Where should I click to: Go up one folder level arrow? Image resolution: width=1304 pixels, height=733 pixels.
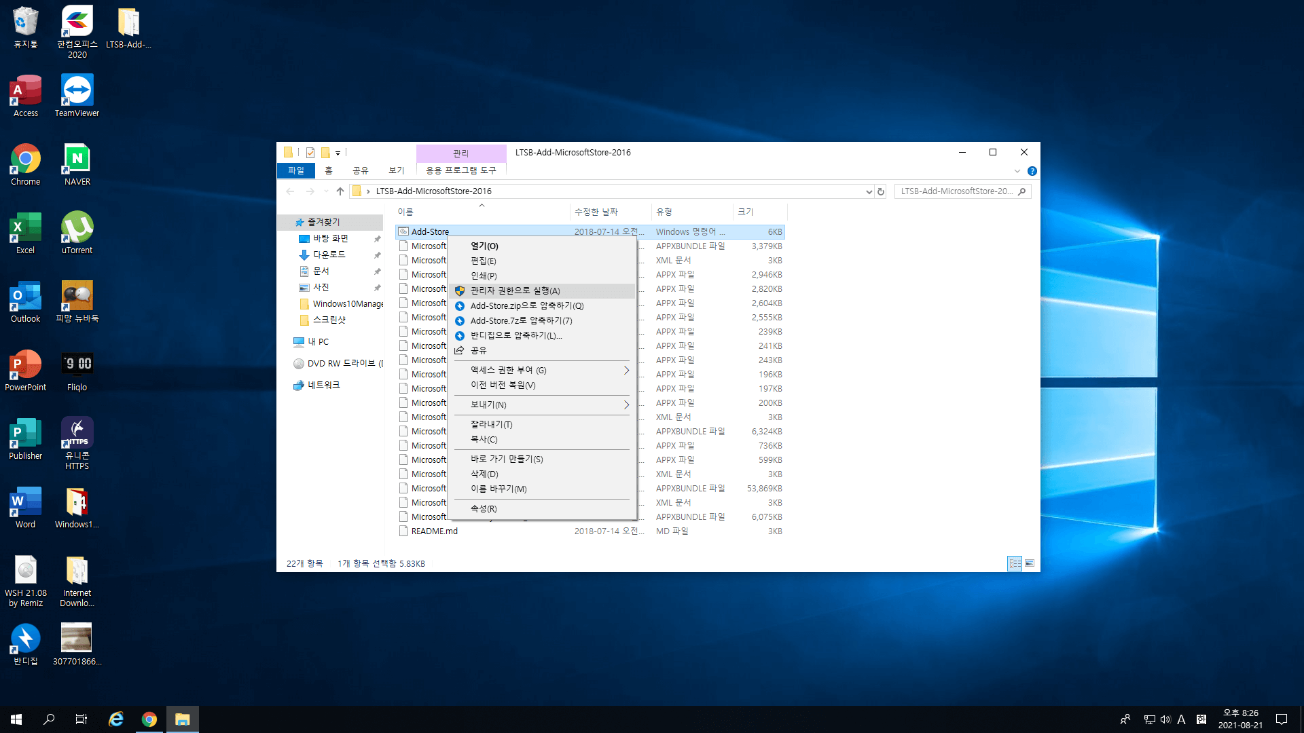coord(340,191)
